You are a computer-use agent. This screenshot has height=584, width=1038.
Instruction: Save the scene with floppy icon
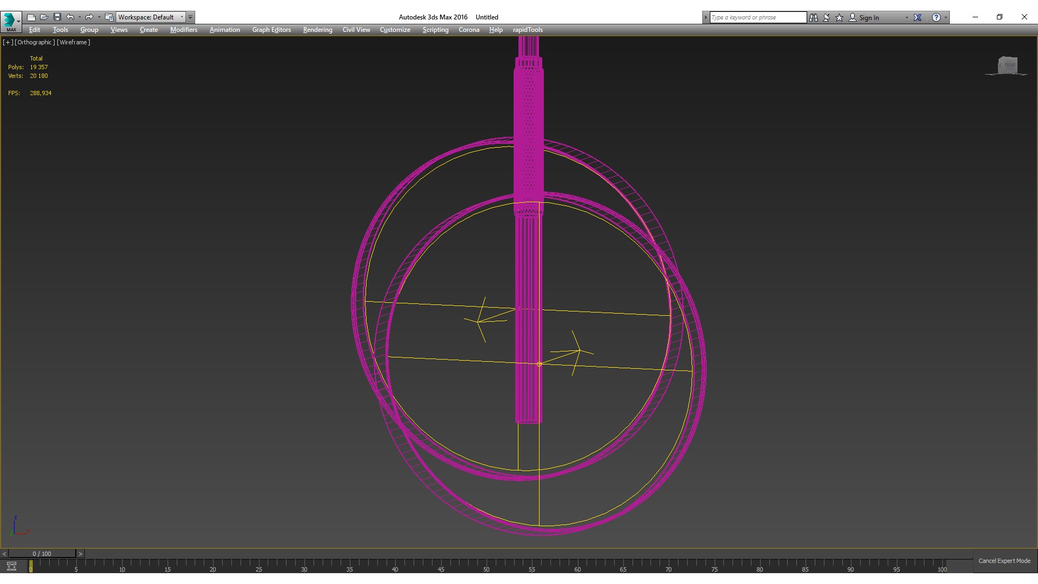(57, 17)
